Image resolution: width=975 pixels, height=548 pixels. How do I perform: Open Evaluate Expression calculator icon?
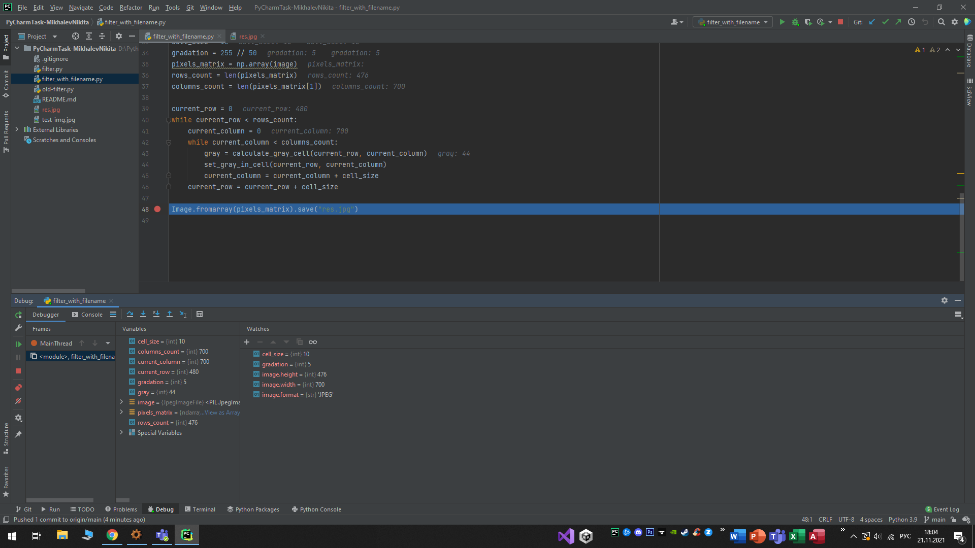(200, 314)
